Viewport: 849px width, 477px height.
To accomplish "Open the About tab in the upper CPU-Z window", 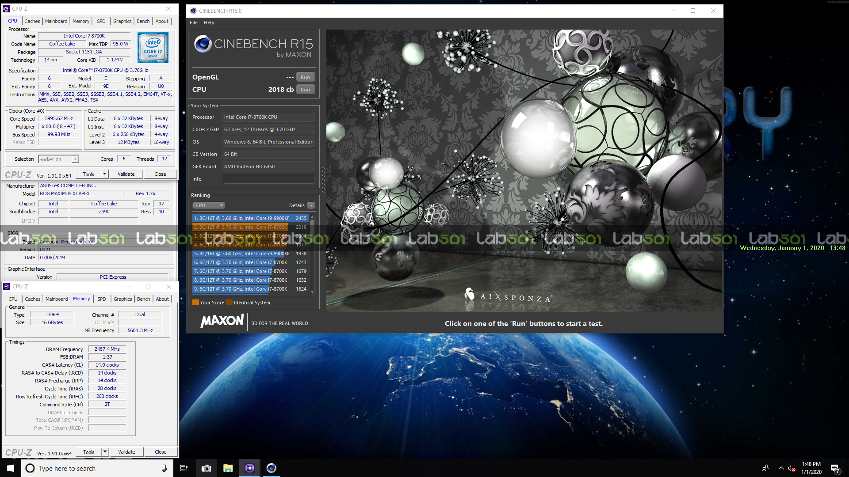I will pos(162,21).
